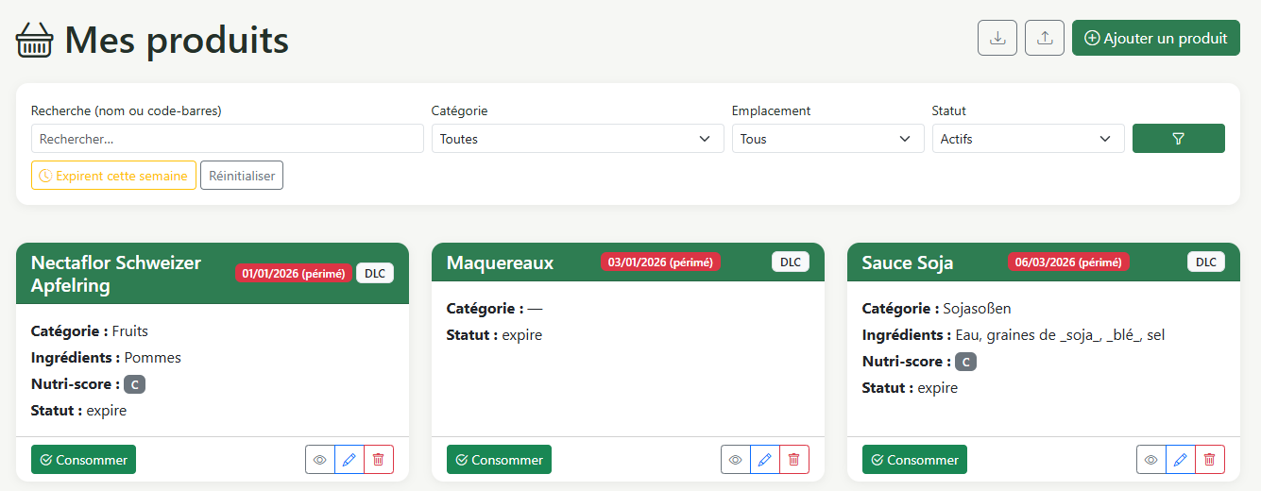Image resolution: width=1261 pixels, height=491 pixels.
Task: Consume the Maquereaux product
Action: coord(499,460)
